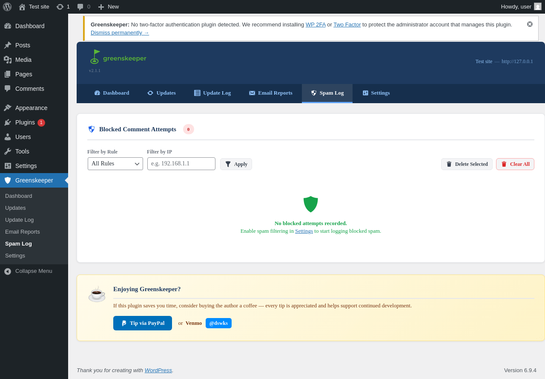Click the Apply filter button
Image resolution: width=545 pixels, height=379 pixels.
(236, 164)
